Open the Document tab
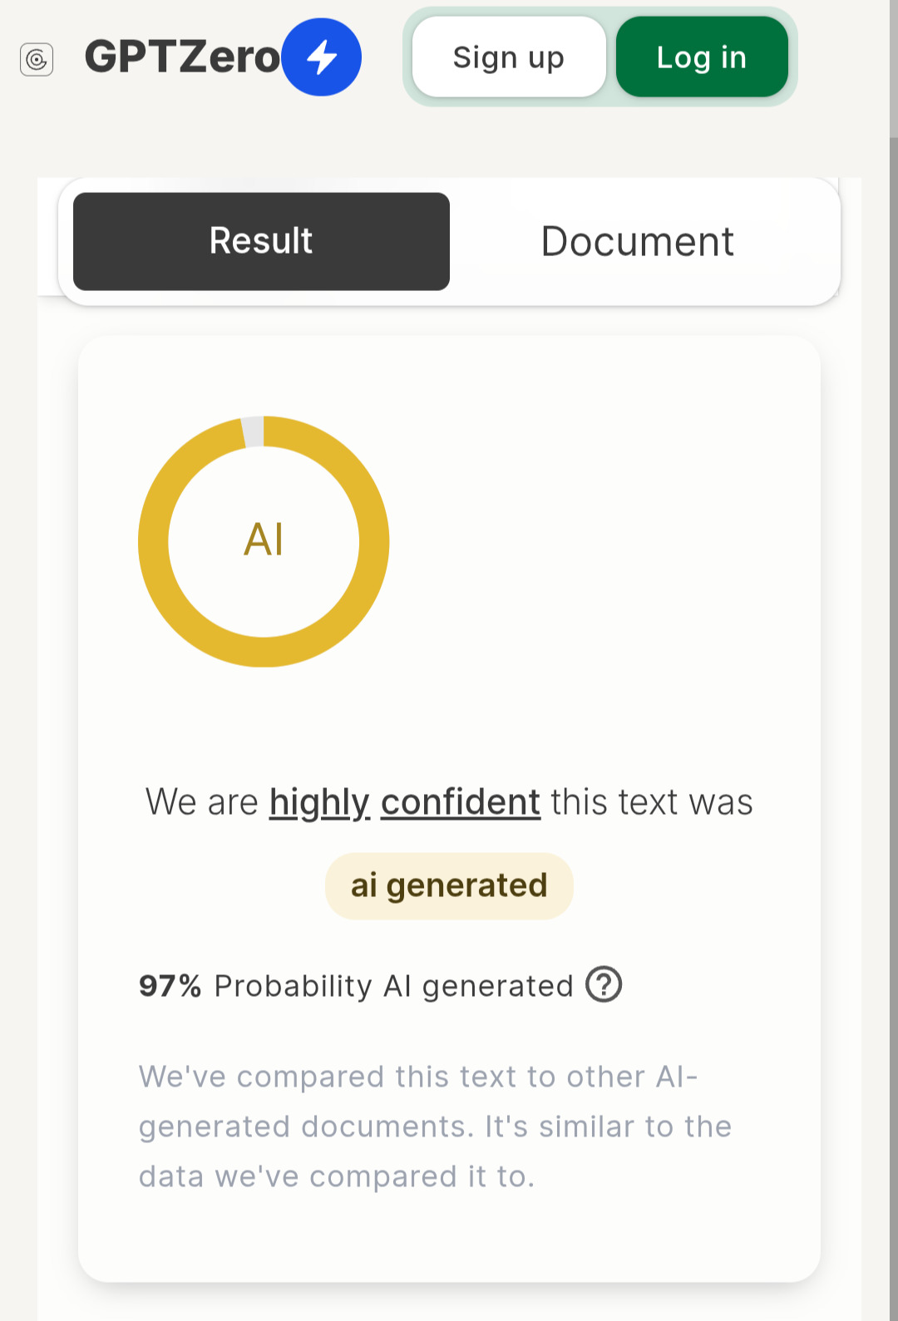This screenshot has height=1321, width=898. click(637, 241)
